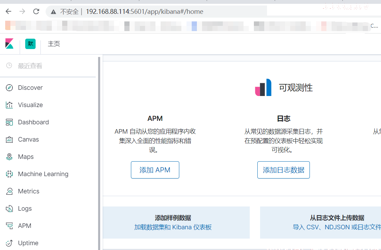
Task: Click the Visualize chart icon
Action: pyautogui.click(x=9, y=105)
